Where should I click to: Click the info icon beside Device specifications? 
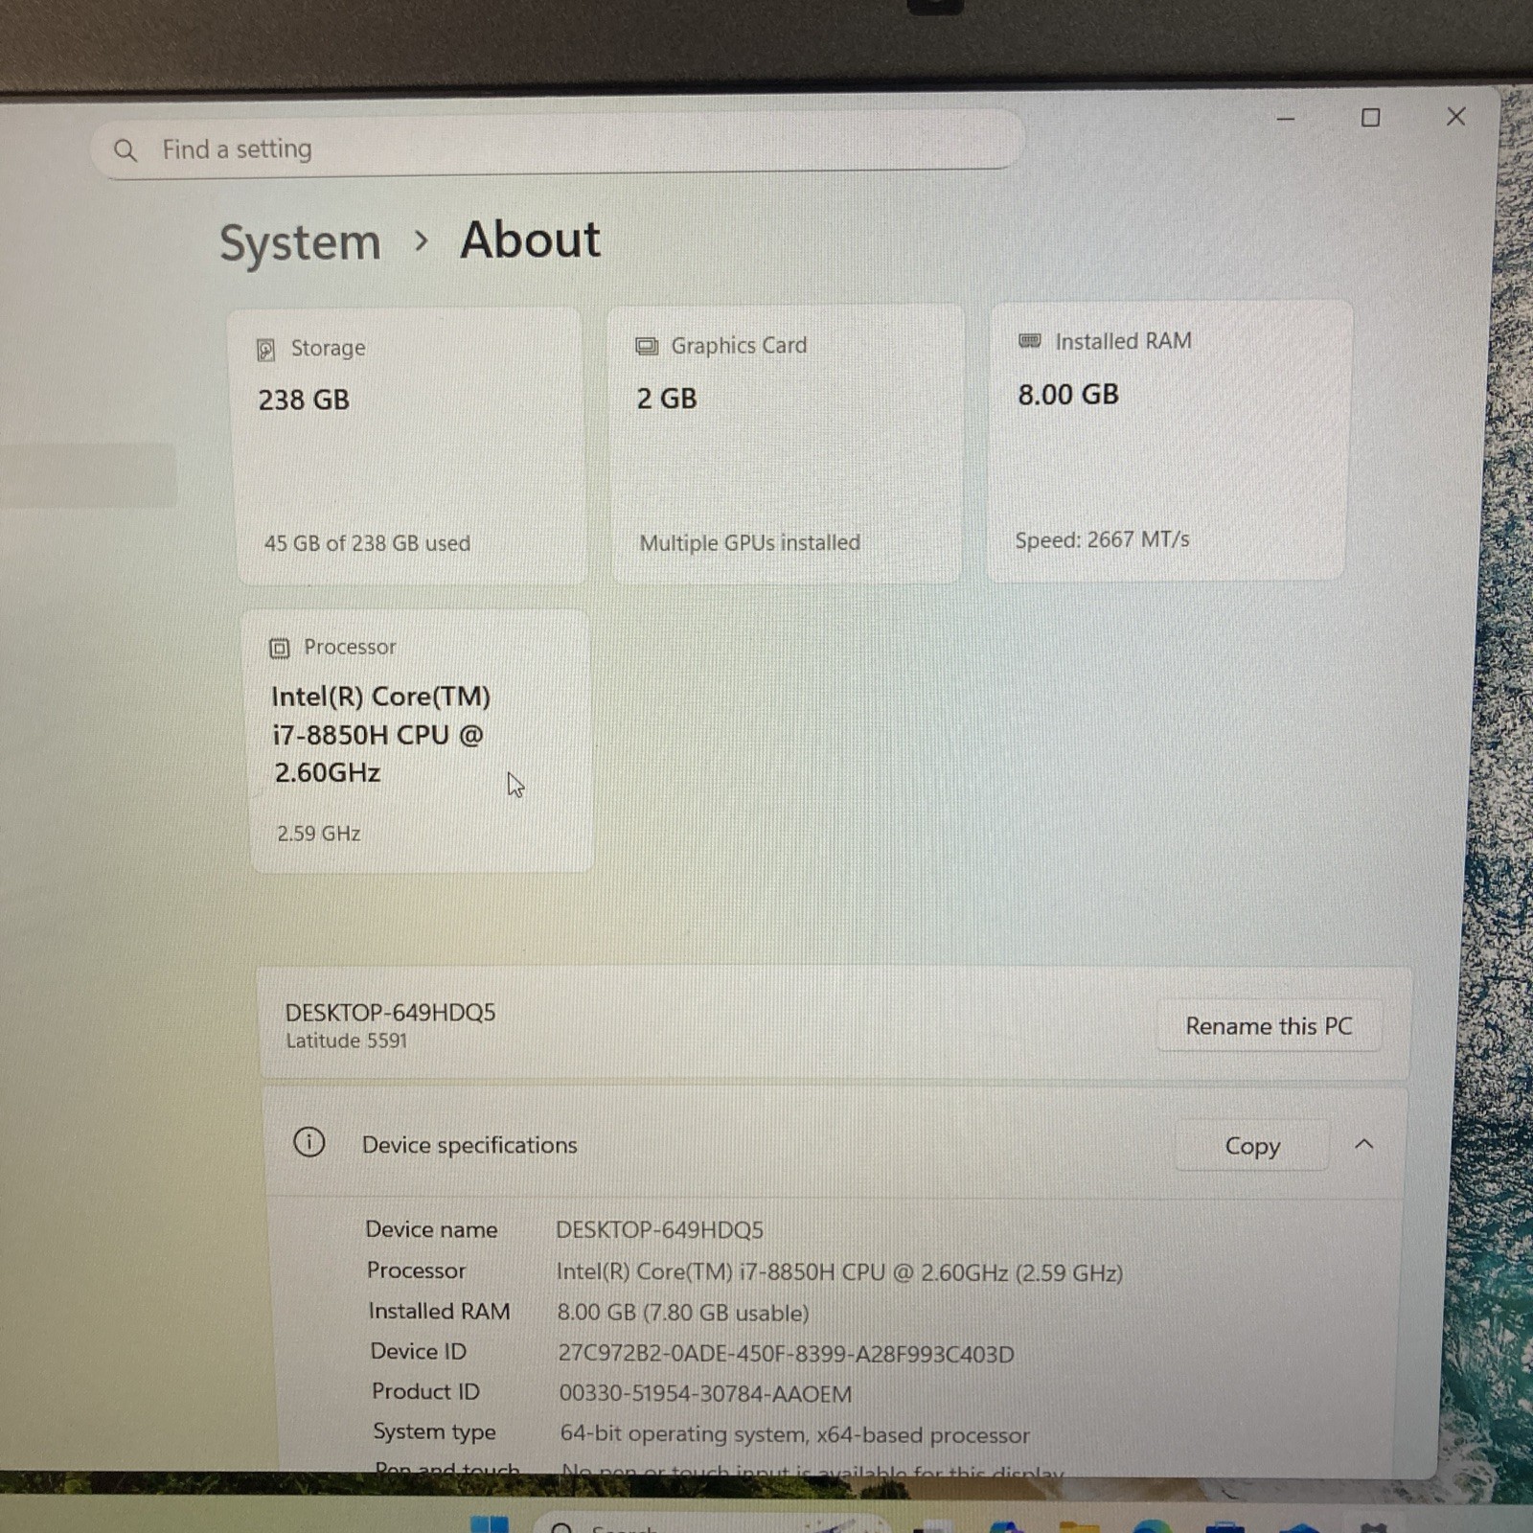pyautogui.click(x=309, y=1142)
